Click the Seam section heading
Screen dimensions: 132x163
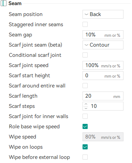[15, 3]
